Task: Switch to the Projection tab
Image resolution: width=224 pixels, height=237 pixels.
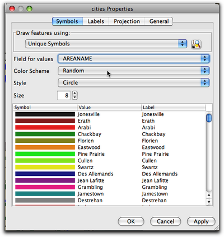Action: [x=127, y=21]
